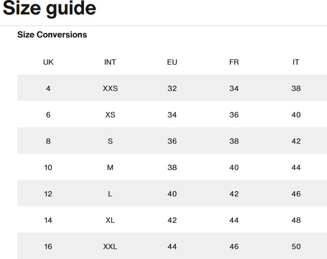Click the Size Conversions subheading
Viewport: 327px width, 259px height.
tap(52, 35)
